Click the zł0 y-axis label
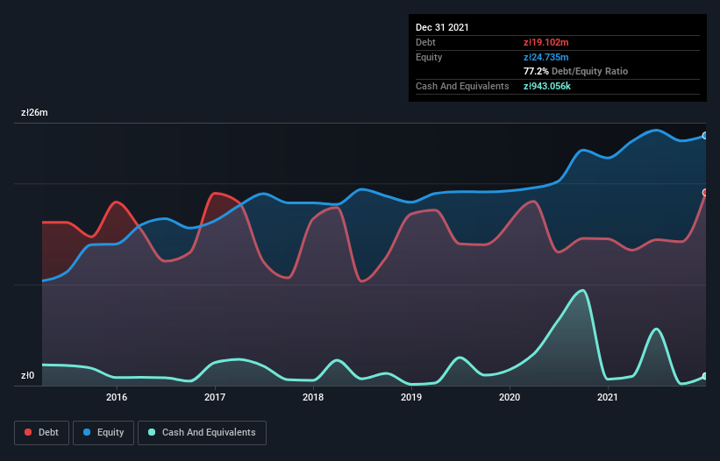This screenshot has height=461, width=720. [x=27, y=375]
